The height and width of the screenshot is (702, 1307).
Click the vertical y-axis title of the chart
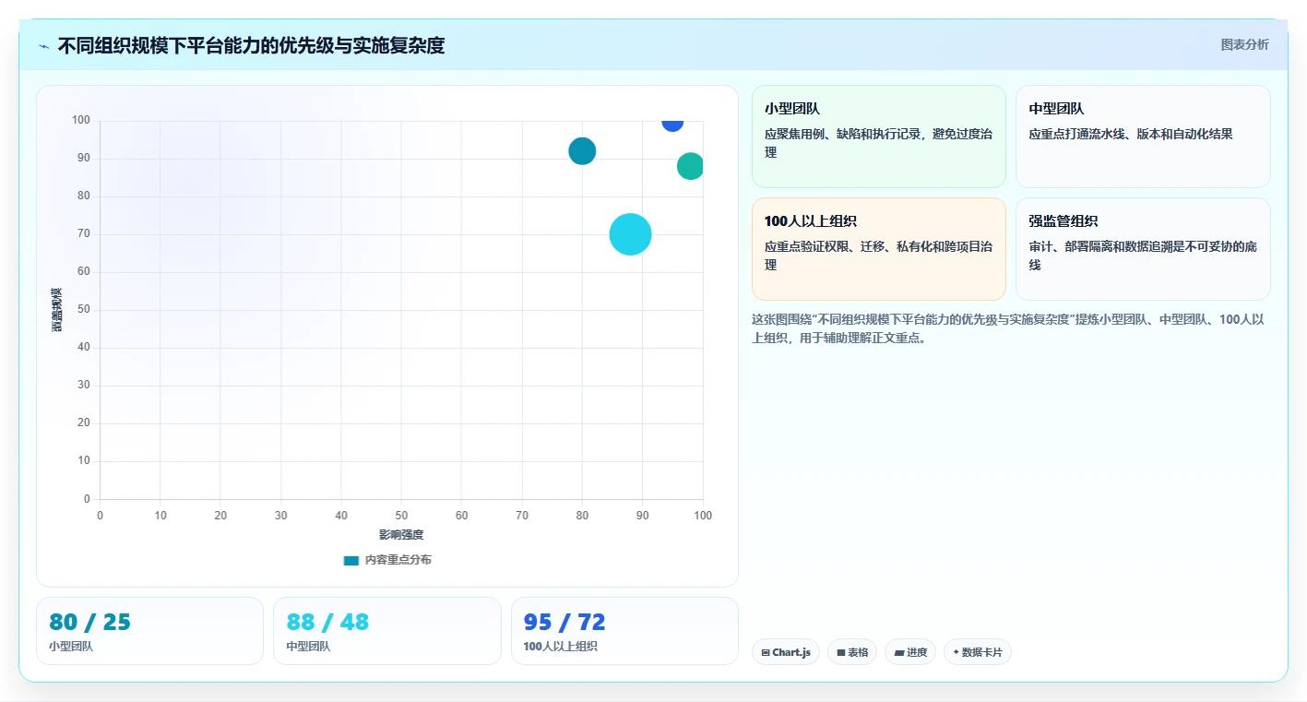57,310
